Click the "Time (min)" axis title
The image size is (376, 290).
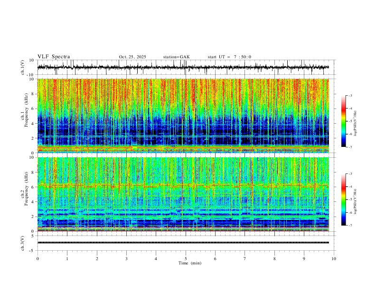click(x=190, y=263)
